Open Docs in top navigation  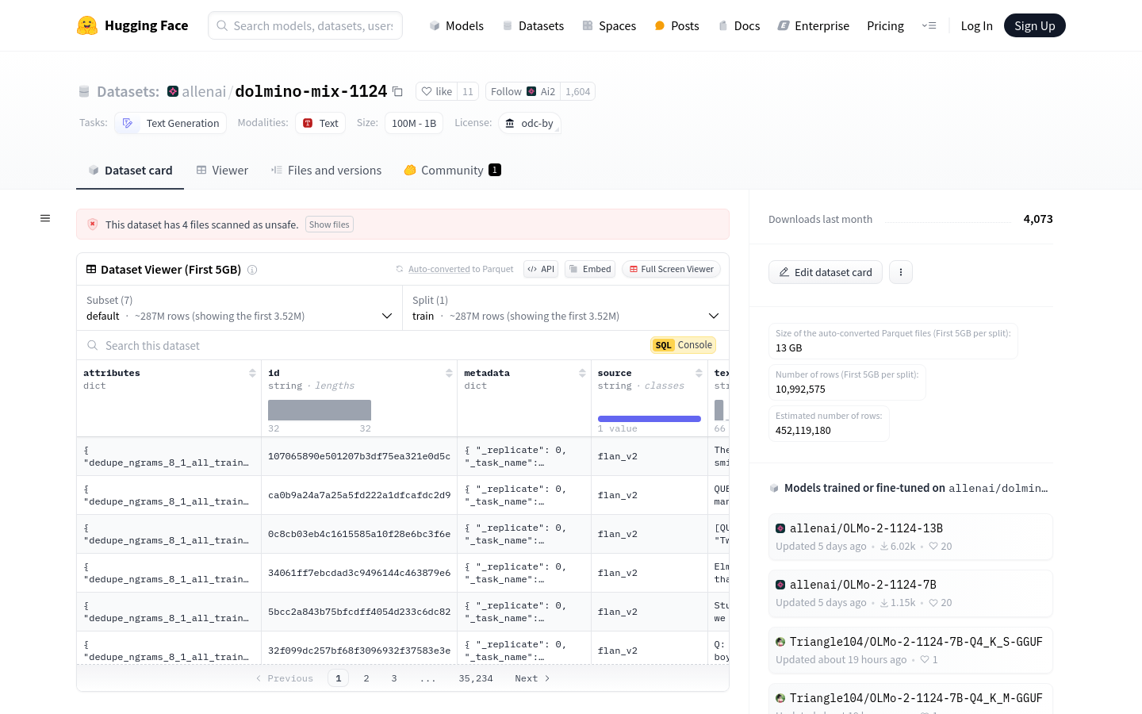click(738, 25)
